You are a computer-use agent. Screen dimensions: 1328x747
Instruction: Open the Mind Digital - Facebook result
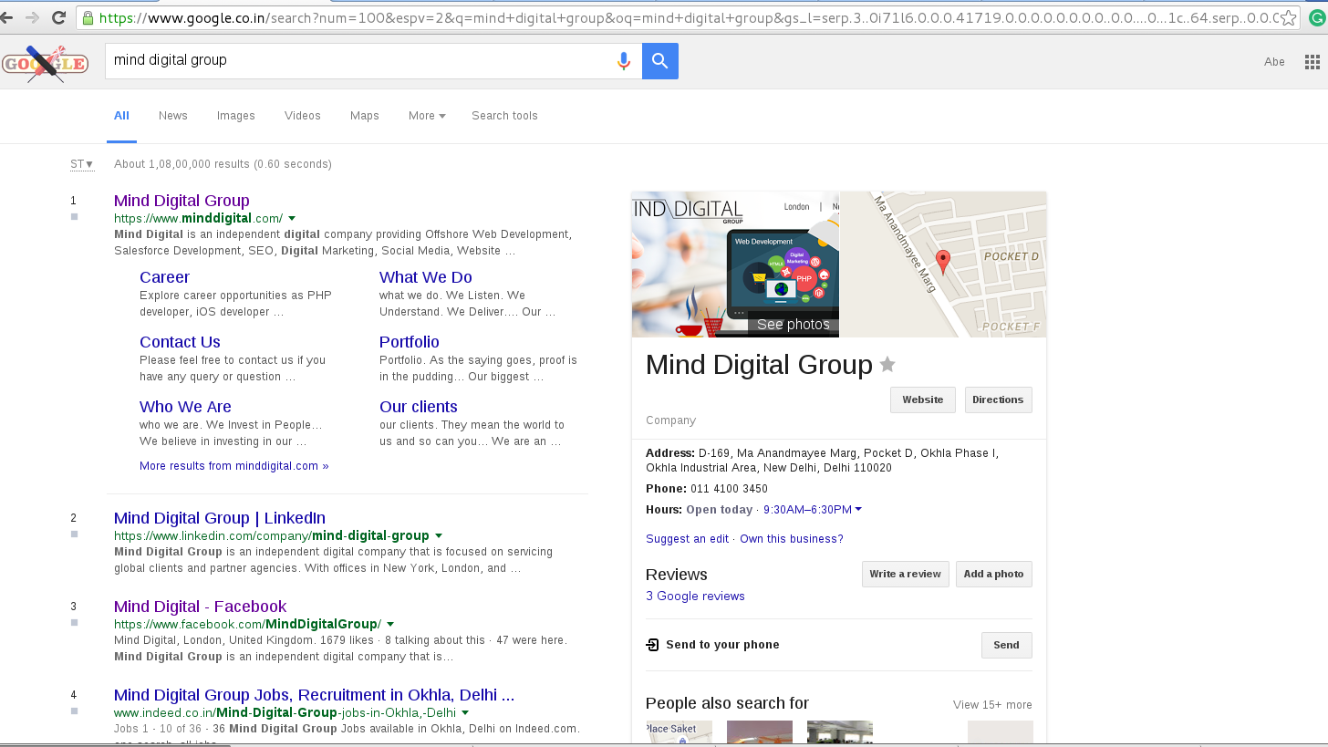[201, 607]
